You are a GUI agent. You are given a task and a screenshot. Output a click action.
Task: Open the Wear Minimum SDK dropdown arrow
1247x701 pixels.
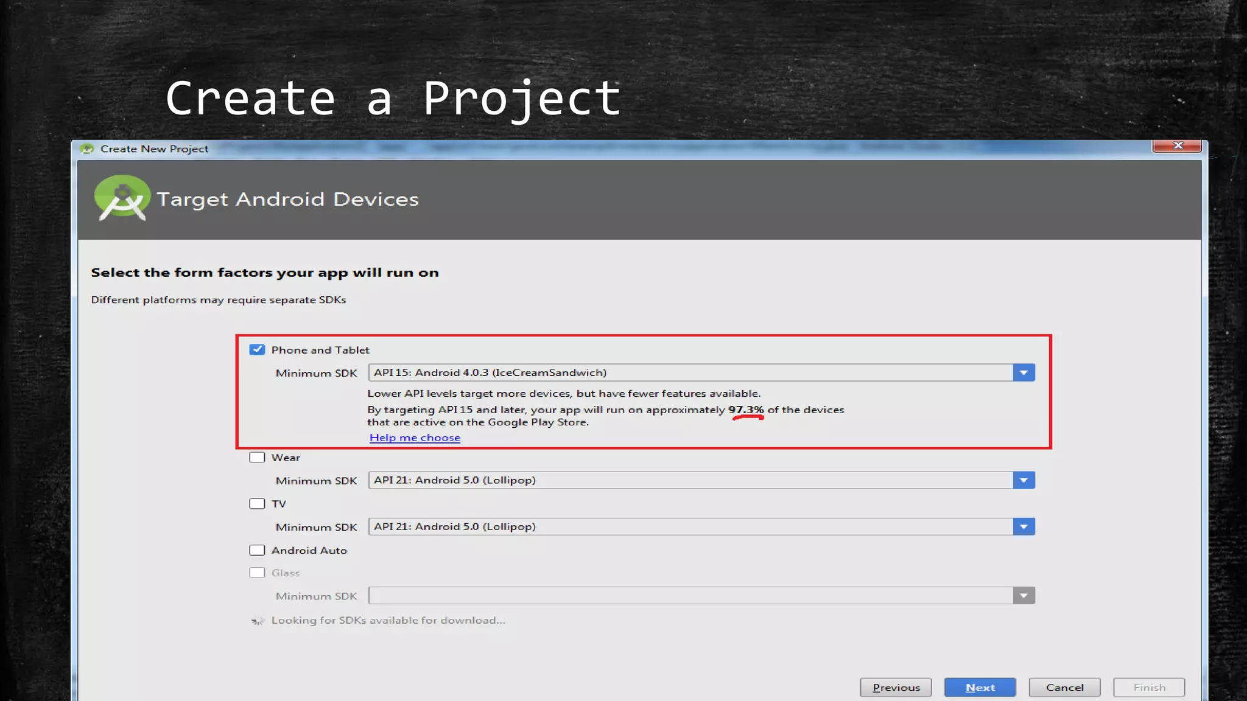[x=1024, y=480]
